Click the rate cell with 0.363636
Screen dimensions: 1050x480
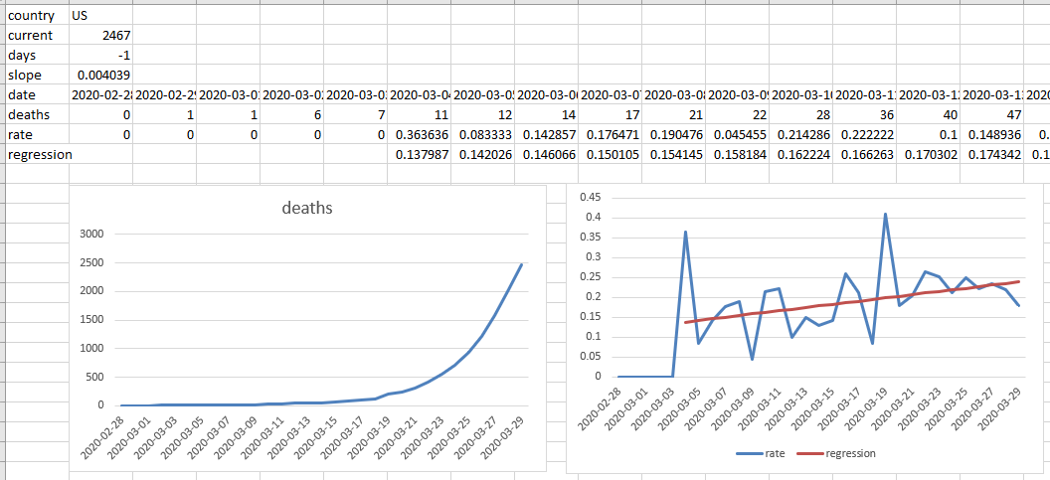[x=419, y=135]
